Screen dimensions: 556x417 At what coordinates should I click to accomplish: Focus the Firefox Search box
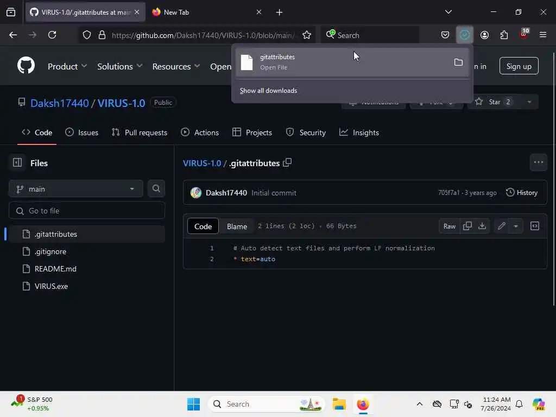370,35
